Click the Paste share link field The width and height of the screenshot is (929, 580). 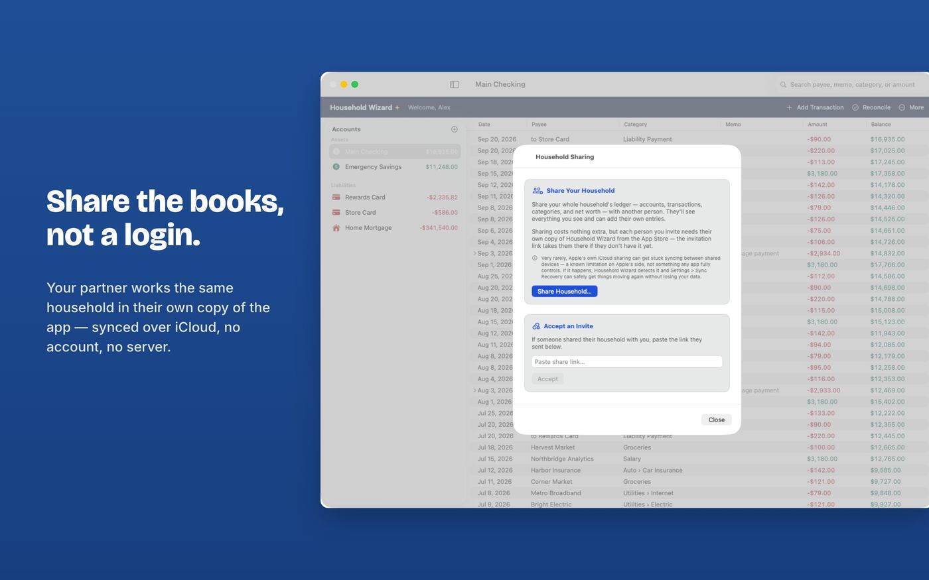[x=626, y=362]
